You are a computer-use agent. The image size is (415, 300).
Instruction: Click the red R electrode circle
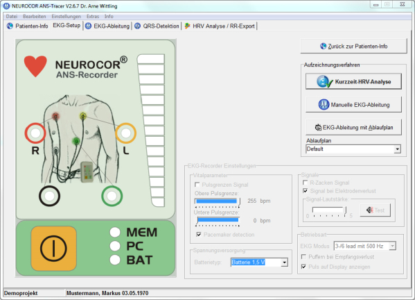click(35, 133)
